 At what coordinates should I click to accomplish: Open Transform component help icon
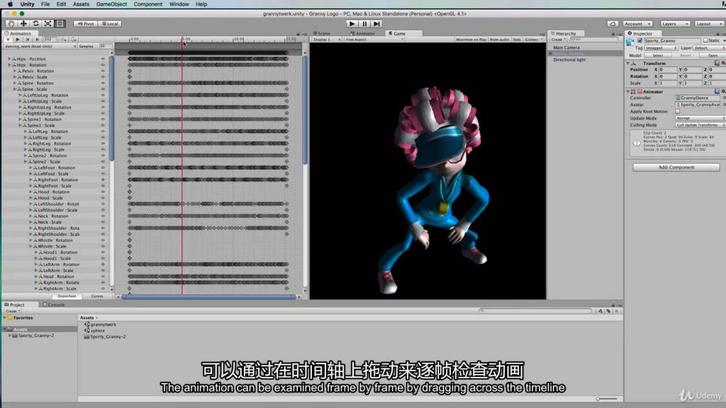(x=717, y=63)
